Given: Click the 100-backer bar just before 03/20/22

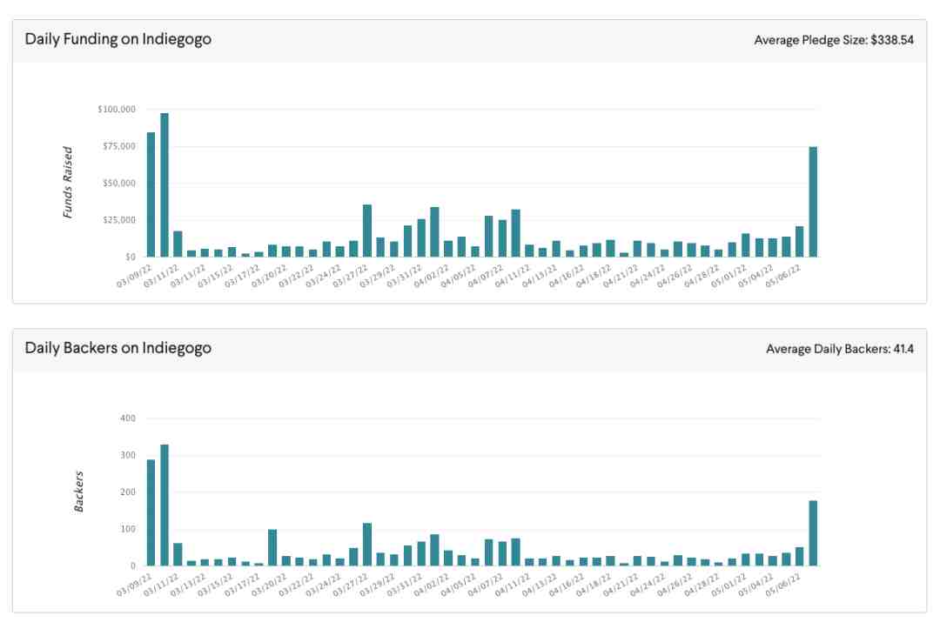Looking at the screenshot, I should tap(272, 547).
